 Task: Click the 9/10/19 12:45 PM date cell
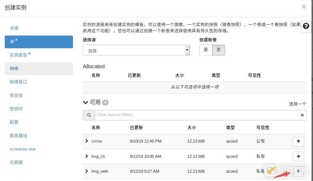(146, 141)
